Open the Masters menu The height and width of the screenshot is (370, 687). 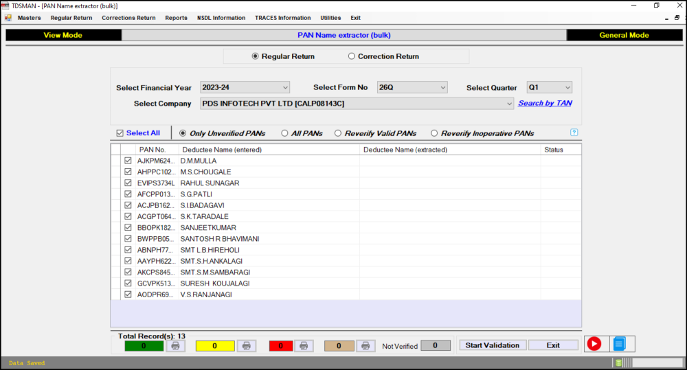(29, 18)
